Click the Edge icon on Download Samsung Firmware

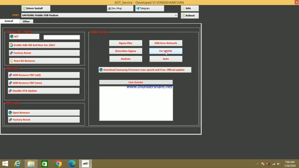click(x=101, y=70)
